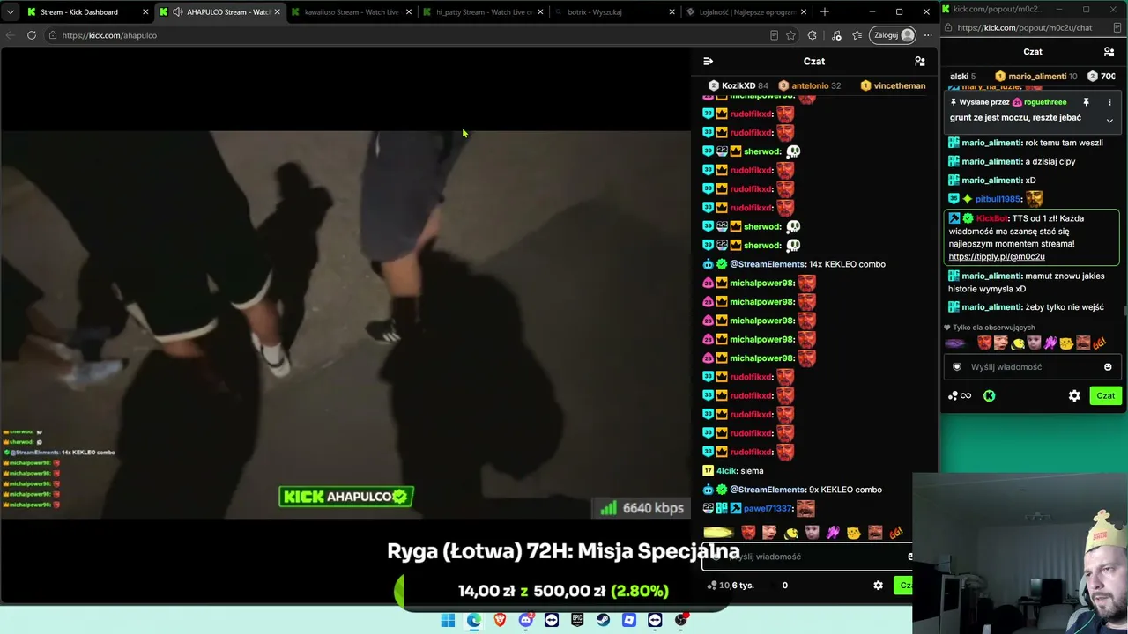Switch to kawaiiuso Stream tab
The image size is (1128, 634).
[x=352, y=12]
